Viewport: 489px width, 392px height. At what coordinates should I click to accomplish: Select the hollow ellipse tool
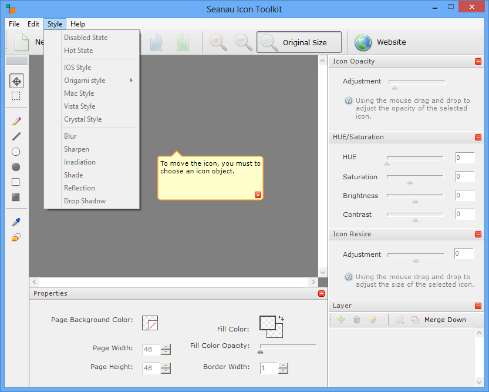tap(16, 152)
